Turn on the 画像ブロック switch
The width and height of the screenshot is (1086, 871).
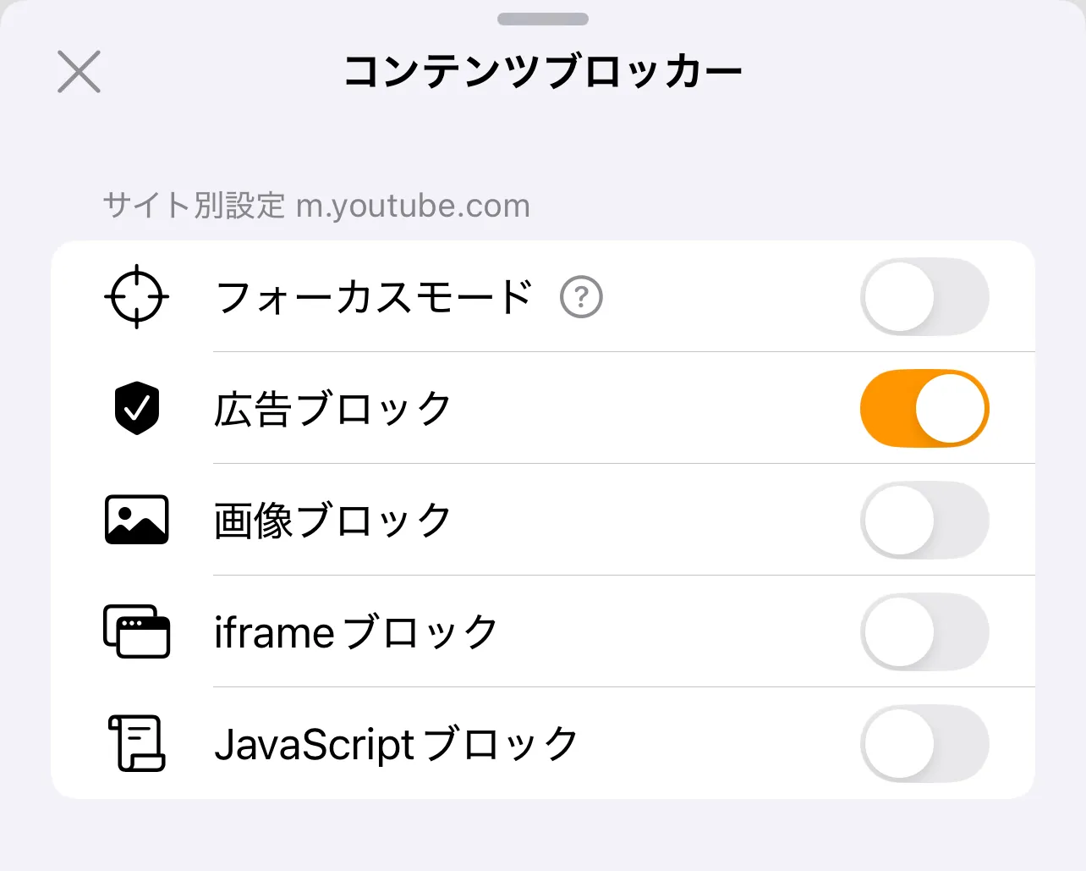point(924,520)
